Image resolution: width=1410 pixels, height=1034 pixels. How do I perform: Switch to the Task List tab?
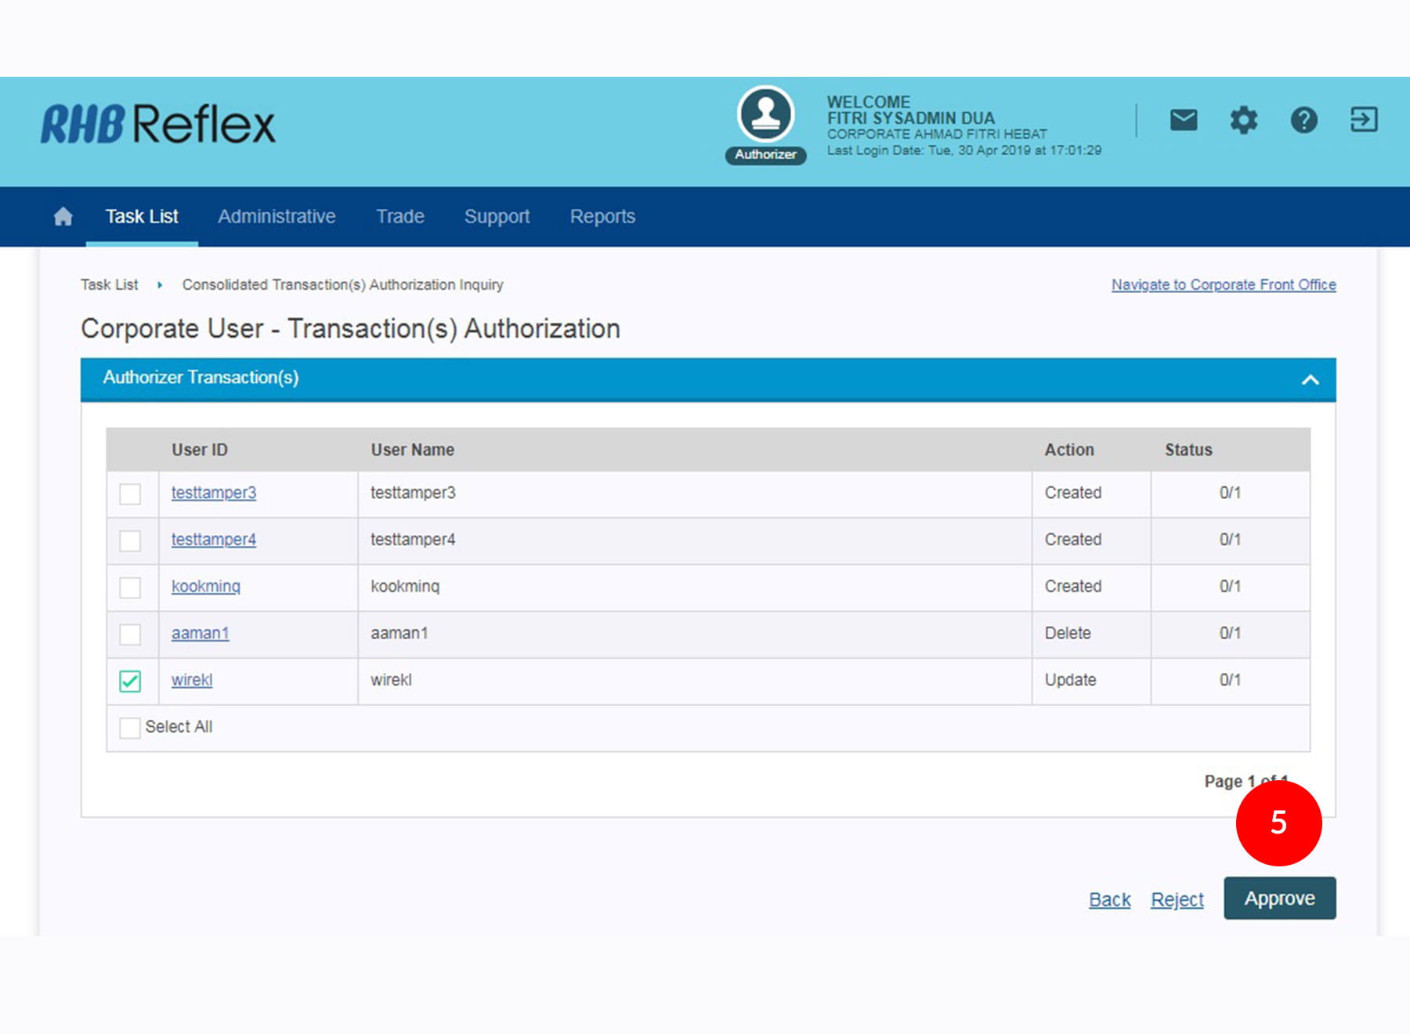tap(142, 216)
